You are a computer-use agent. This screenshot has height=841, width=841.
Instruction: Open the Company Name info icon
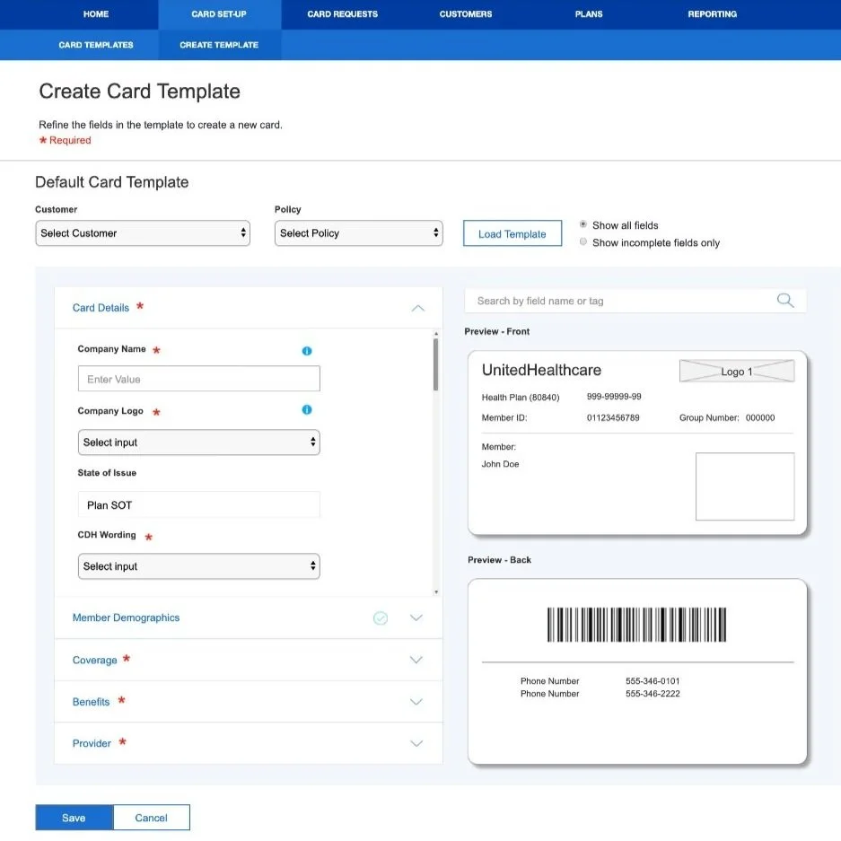(307, 351)
